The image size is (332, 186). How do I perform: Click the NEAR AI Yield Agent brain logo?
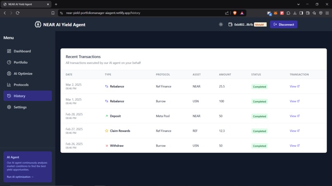click(x=38, y=25)
